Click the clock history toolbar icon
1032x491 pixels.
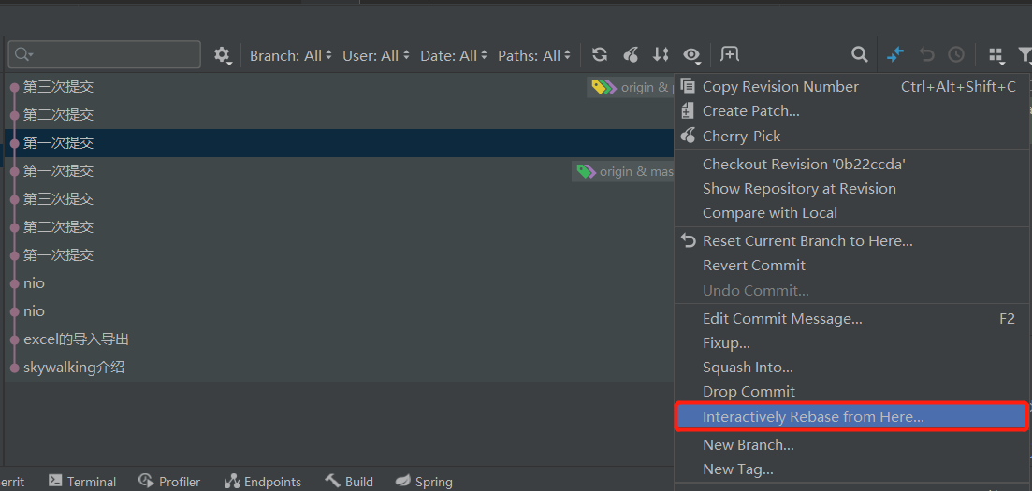(x=955, y=54)
